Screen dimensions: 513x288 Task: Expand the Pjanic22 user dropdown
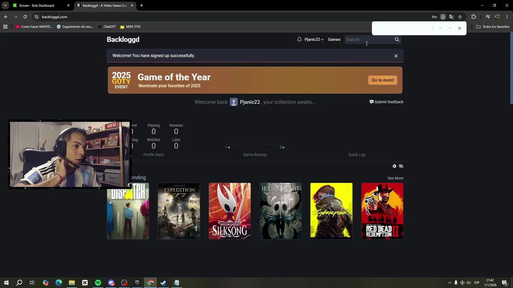tap(314, 39)
